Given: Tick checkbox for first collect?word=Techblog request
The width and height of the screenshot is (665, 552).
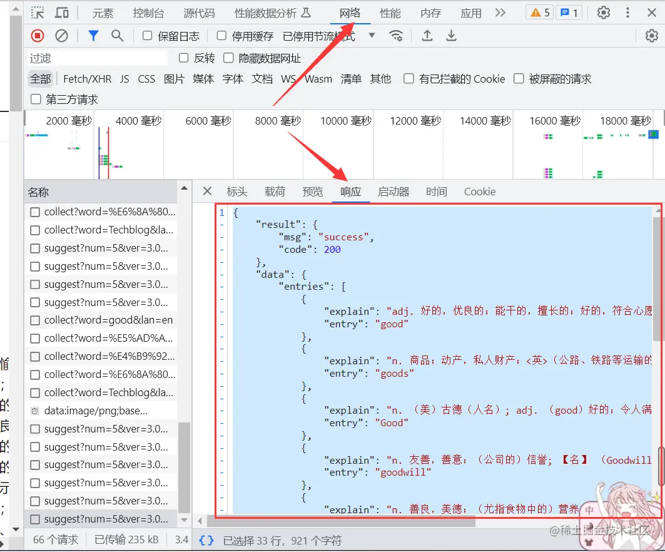Looking at the screenshot, I should [x=35, y=230].
